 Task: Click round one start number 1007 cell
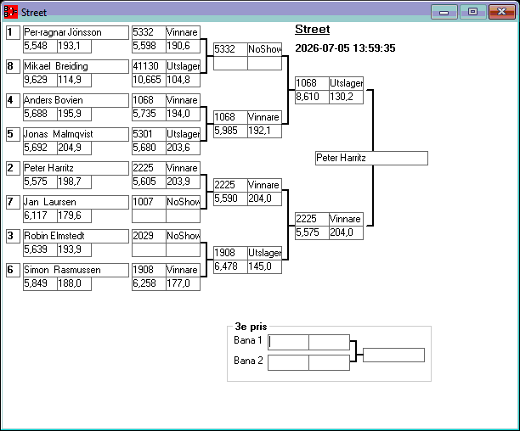point(149,202)
